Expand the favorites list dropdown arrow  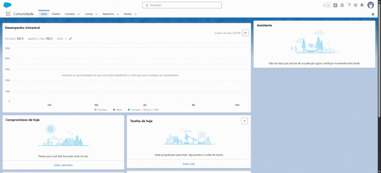pos(328,5)
